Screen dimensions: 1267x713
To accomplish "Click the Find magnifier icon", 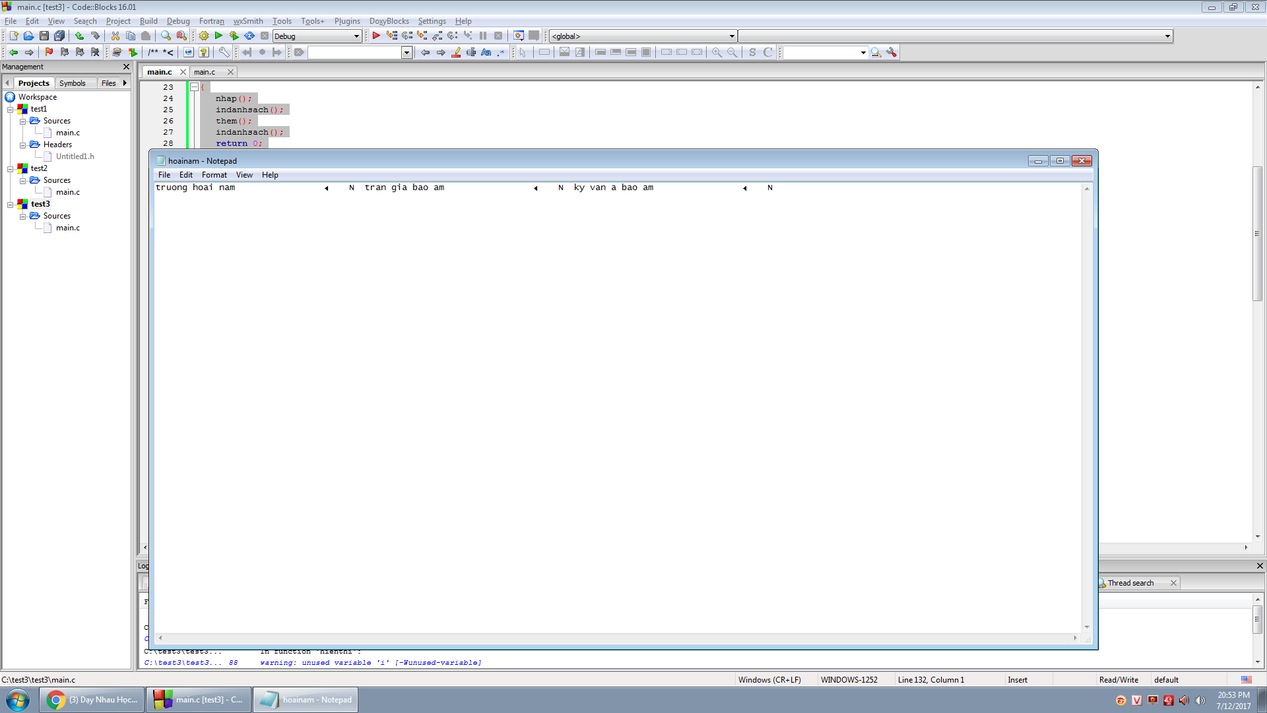I will point(166,36).
